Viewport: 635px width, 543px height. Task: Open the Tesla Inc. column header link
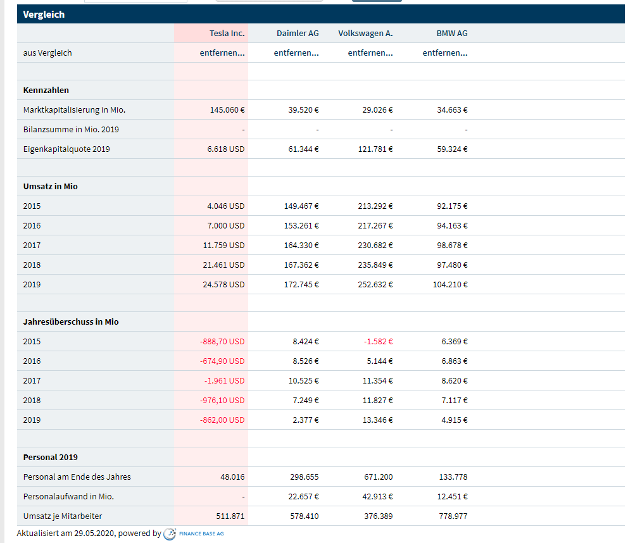click(x=227, y=34)
